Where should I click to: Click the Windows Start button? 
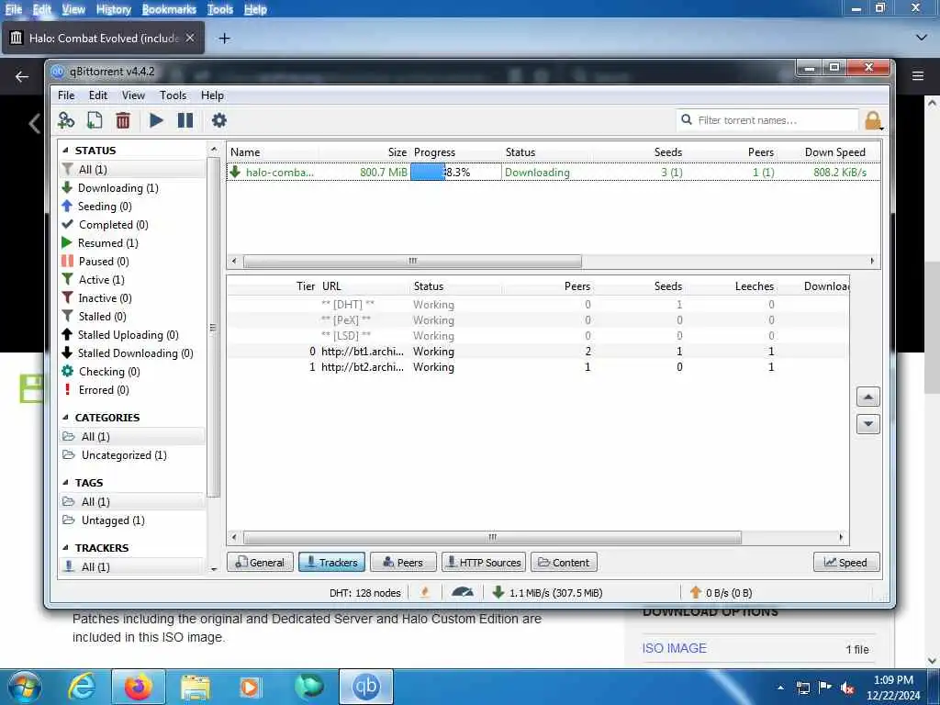(25, 687)
